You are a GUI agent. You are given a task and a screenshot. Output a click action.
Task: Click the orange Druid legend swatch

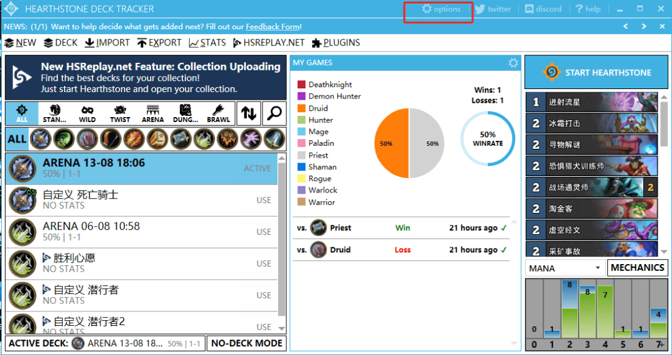click(301, 108)
